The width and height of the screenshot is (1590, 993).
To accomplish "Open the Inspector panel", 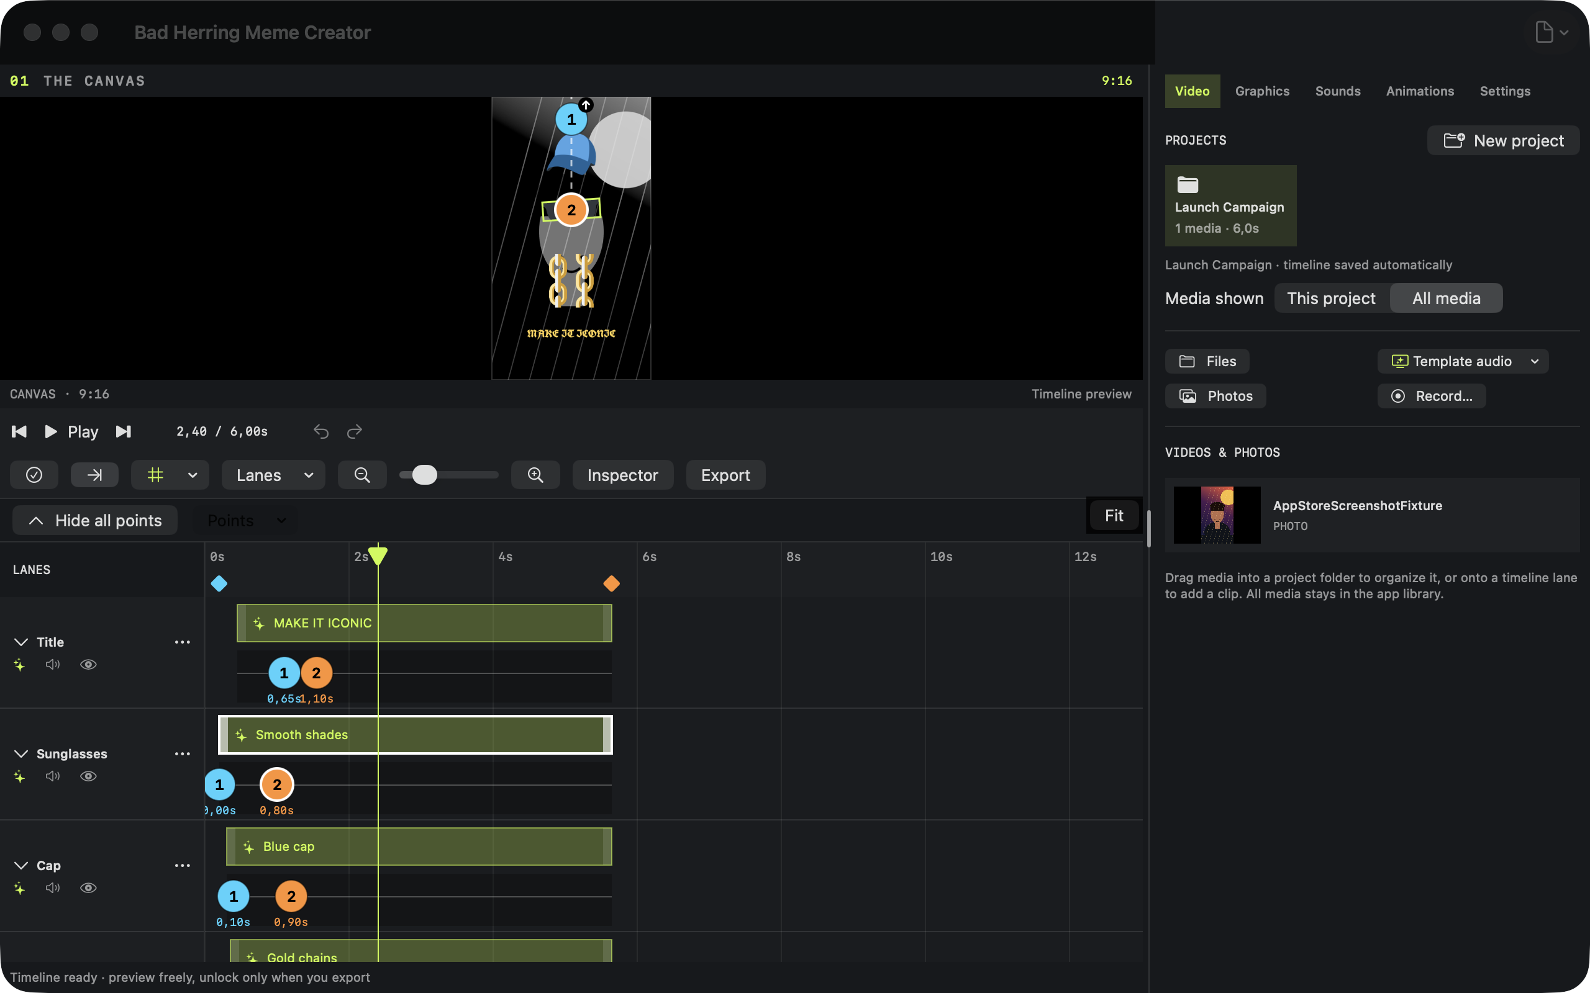I will click(623, 475).
